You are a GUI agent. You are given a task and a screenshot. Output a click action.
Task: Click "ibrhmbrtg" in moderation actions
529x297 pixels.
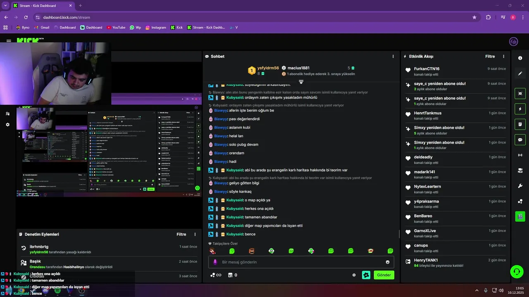point(39,247)
